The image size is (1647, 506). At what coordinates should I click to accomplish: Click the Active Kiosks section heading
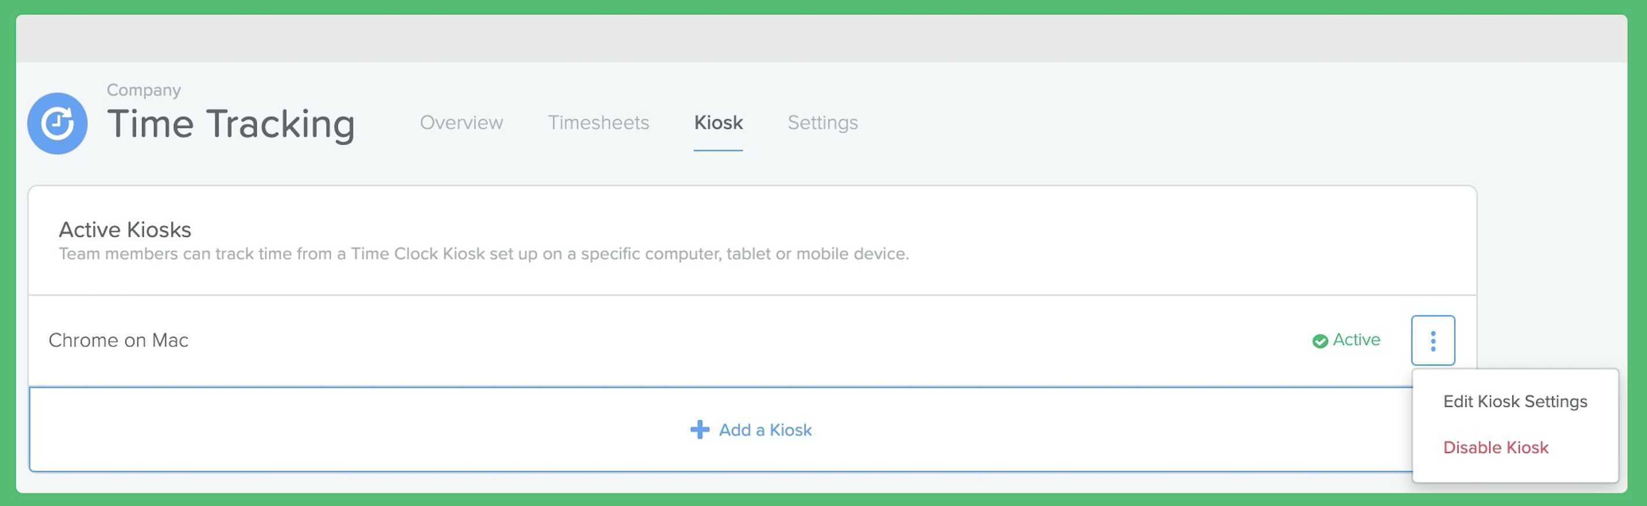[124, 229]
